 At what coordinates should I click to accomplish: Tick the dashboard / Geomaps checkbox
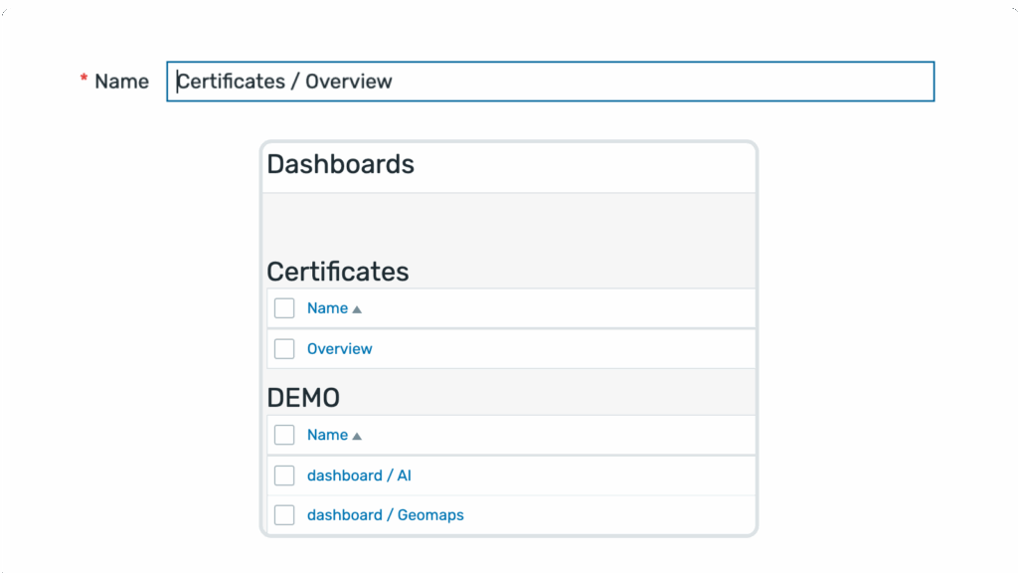[284, 515]
